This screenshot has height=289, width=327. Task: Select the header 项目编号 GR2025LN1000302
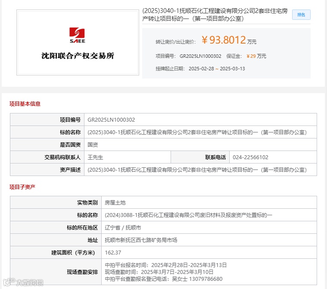click(188, 56)
